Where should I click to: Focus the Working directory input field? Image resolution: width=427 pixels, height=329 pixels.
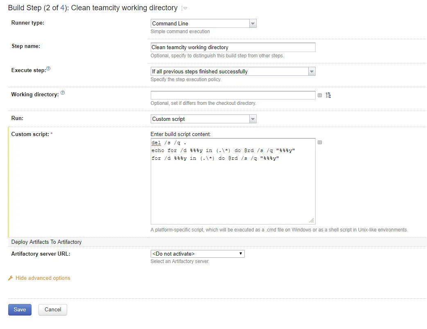[233, 95]
